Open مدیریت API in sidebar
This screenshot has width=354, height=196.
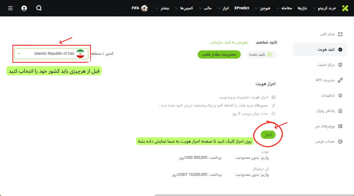[320, 80]
